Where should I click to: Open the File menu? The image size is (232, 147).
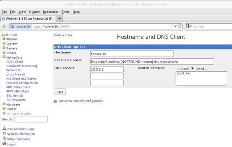coord(4,12)
